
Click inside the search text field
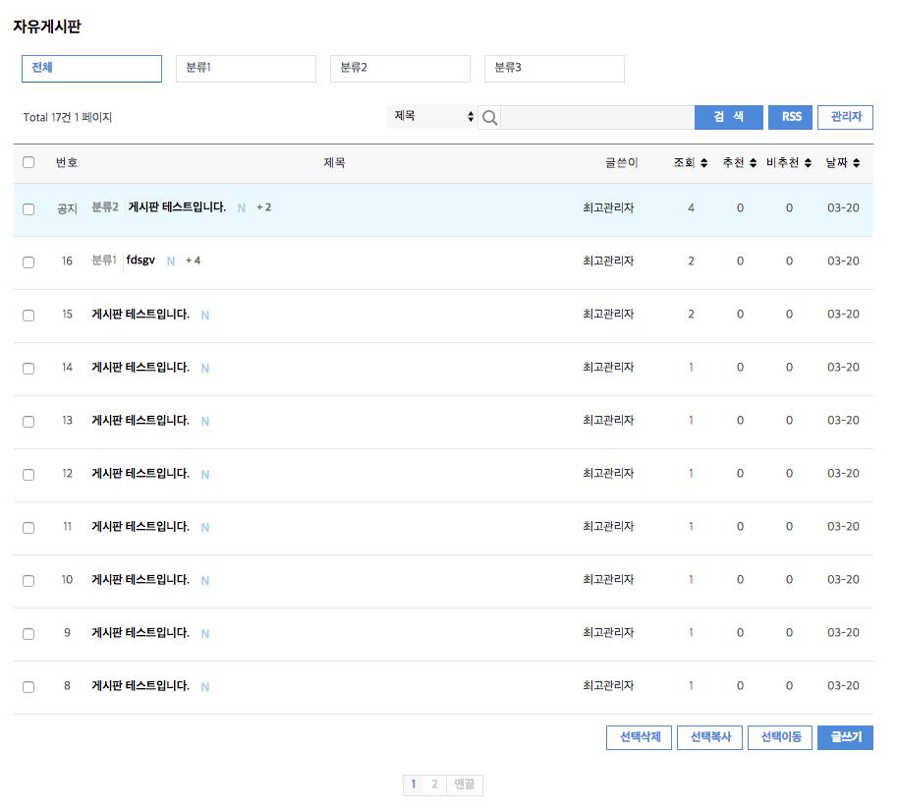[x=597, y=118]
